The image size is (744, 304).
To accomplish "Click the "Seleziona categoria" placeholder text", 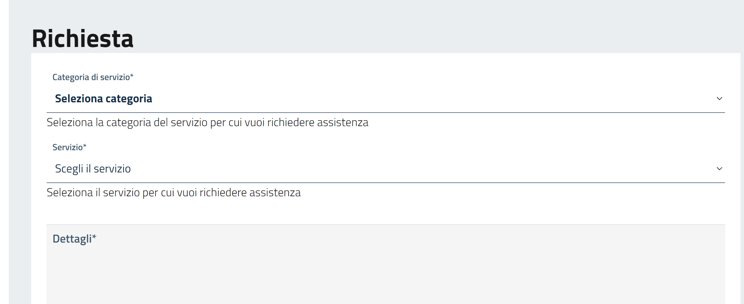I will click(x=104, y=98).
